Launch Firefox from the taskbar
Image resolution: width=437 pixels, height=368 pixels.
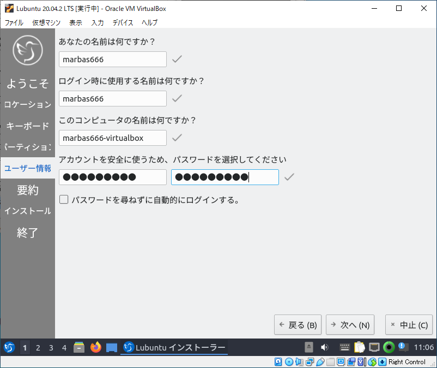click(x=95, y=347)
